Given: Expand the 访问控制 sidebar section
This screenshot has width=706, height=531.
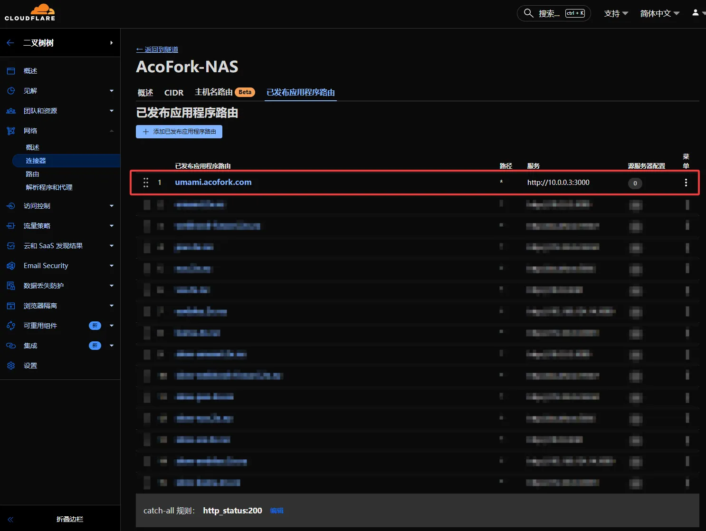Looking at the screenshot, I should coord(111,206).
